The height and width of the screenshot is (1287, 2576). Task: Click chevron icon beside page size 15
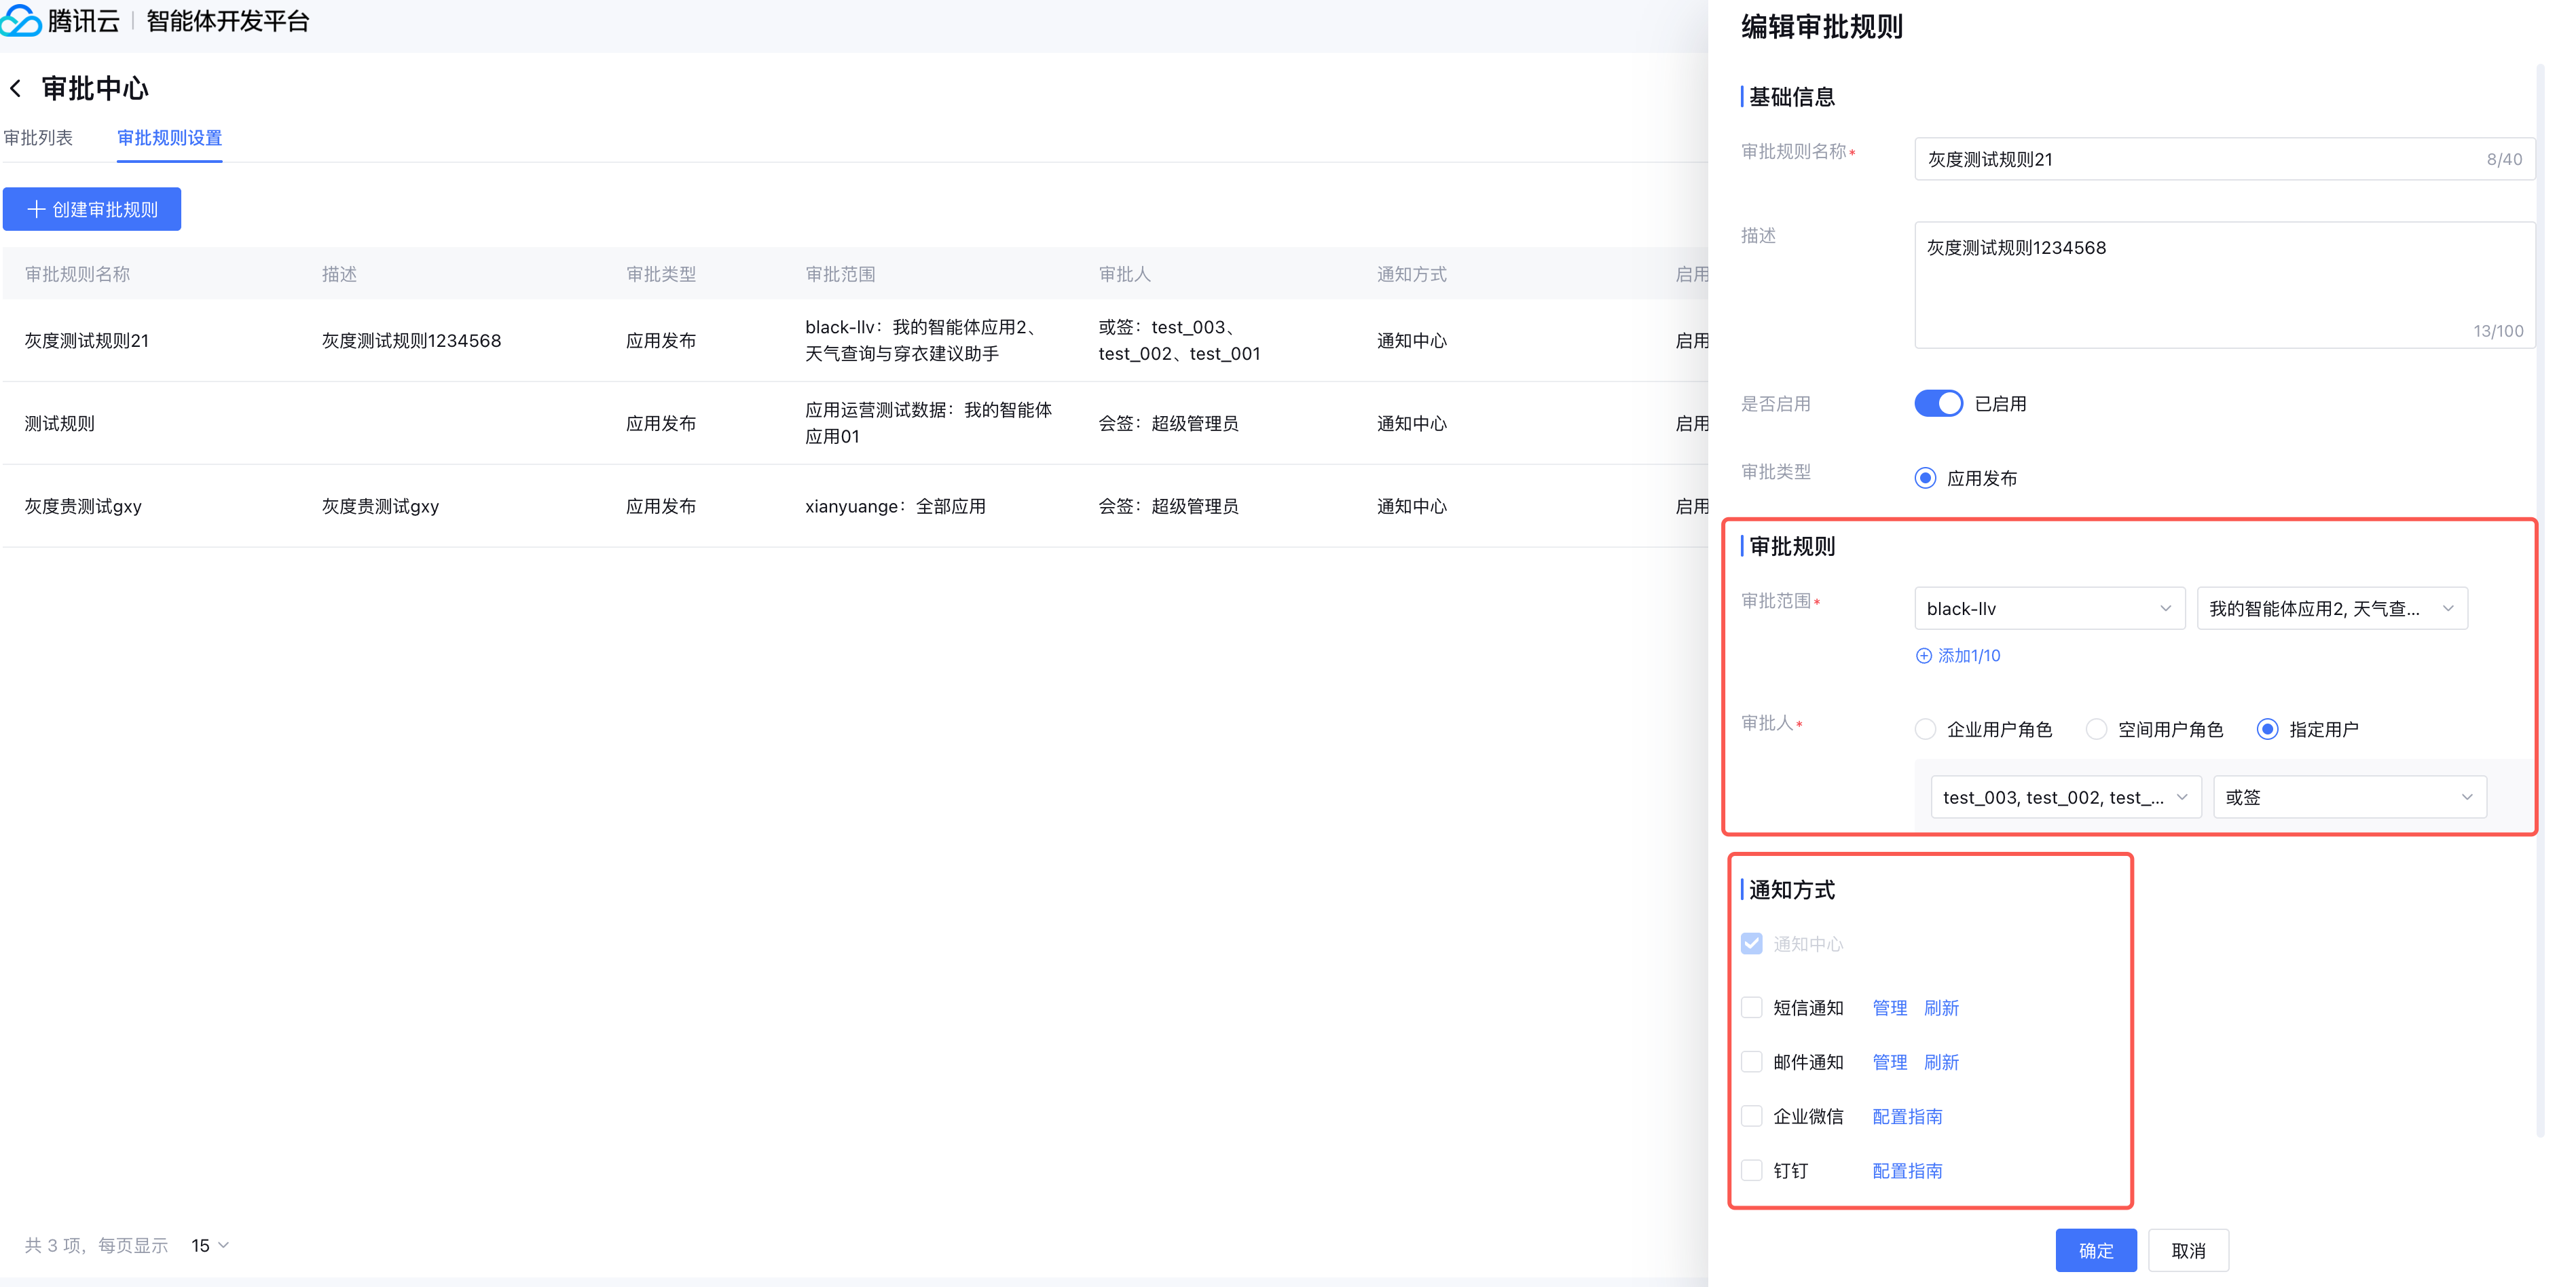[x=224, y=1245]
